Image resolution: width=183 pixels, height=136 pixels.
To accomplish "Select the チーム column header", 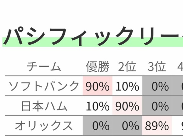I will 44,67.
